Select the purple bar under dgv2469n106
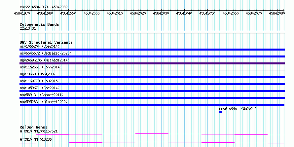294x147 pixels. [x=152, y=63]
